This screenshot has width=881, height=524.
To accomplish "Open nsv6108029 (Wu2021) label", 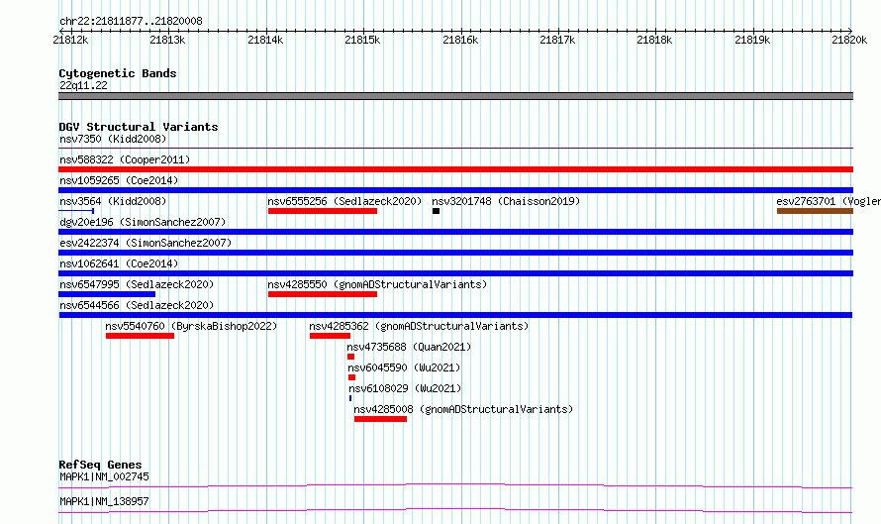I will pos(405,388).
